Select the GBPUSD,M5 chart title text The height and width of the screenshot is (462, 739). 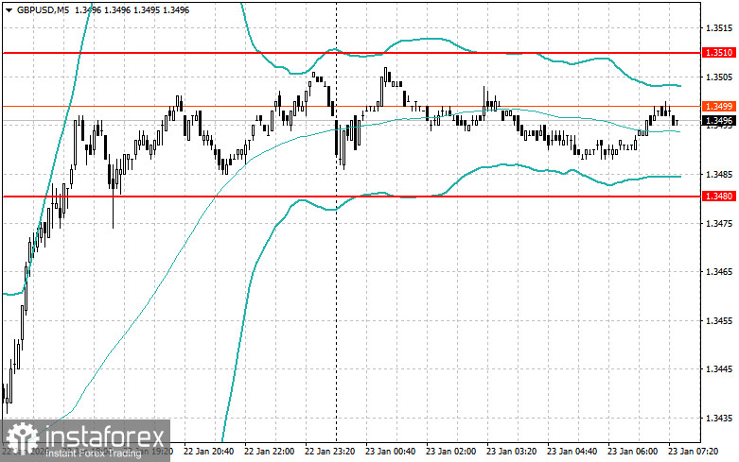(44, 9)
